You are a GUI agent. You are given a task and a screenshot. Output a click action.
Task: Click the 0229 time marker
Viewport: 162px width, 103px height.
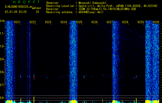pyautogui.click(x=141, y=22)
